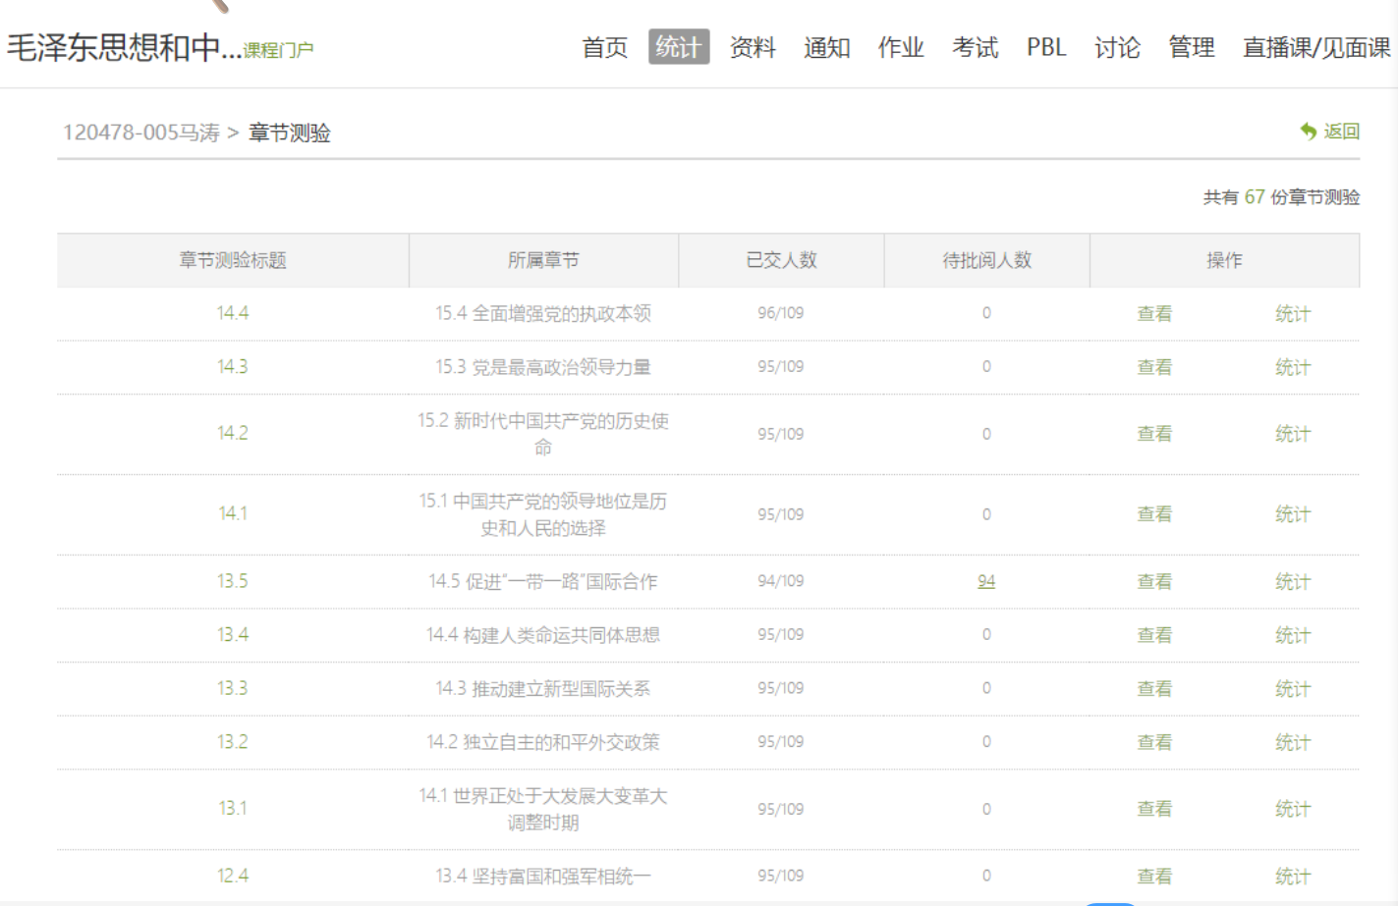
Task: Switch to the 资料 tab
Action: [x=753, y=47]
